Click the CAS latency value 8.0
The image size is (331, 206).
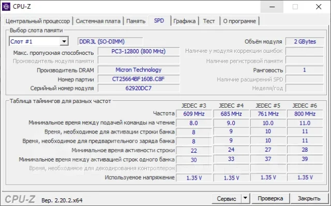[x=194, y=123]
